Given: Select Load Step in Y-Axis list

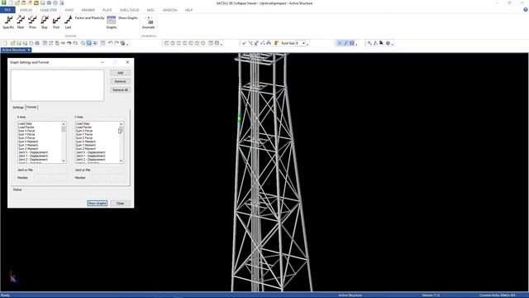Looking at the screenshot, I should click(x=83, y=123).
